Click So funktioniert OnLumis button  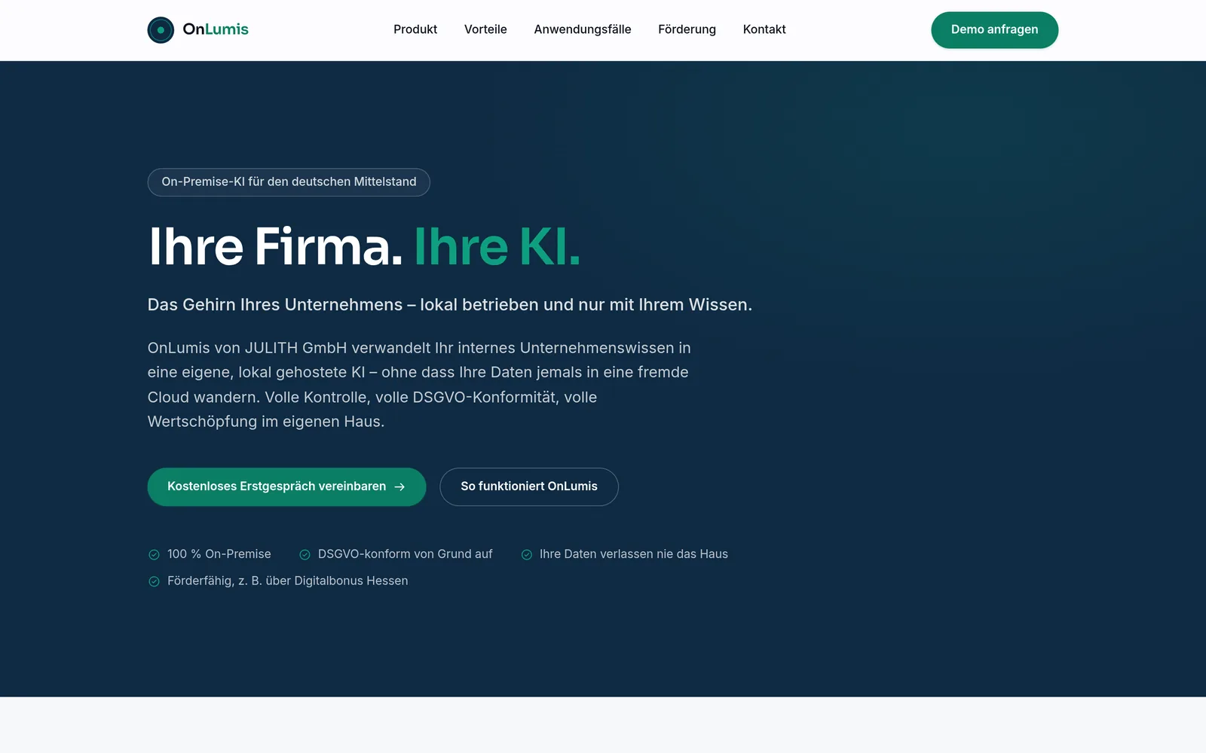pos(529,487)
